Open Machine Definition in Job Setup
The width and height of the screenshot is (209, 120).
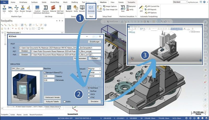(x=45, y=10)
